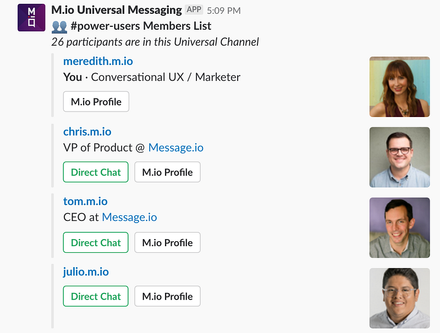Open M.io Profile for chris.m.io
This screenshot has width=440, height=333.
pos(167,172)
